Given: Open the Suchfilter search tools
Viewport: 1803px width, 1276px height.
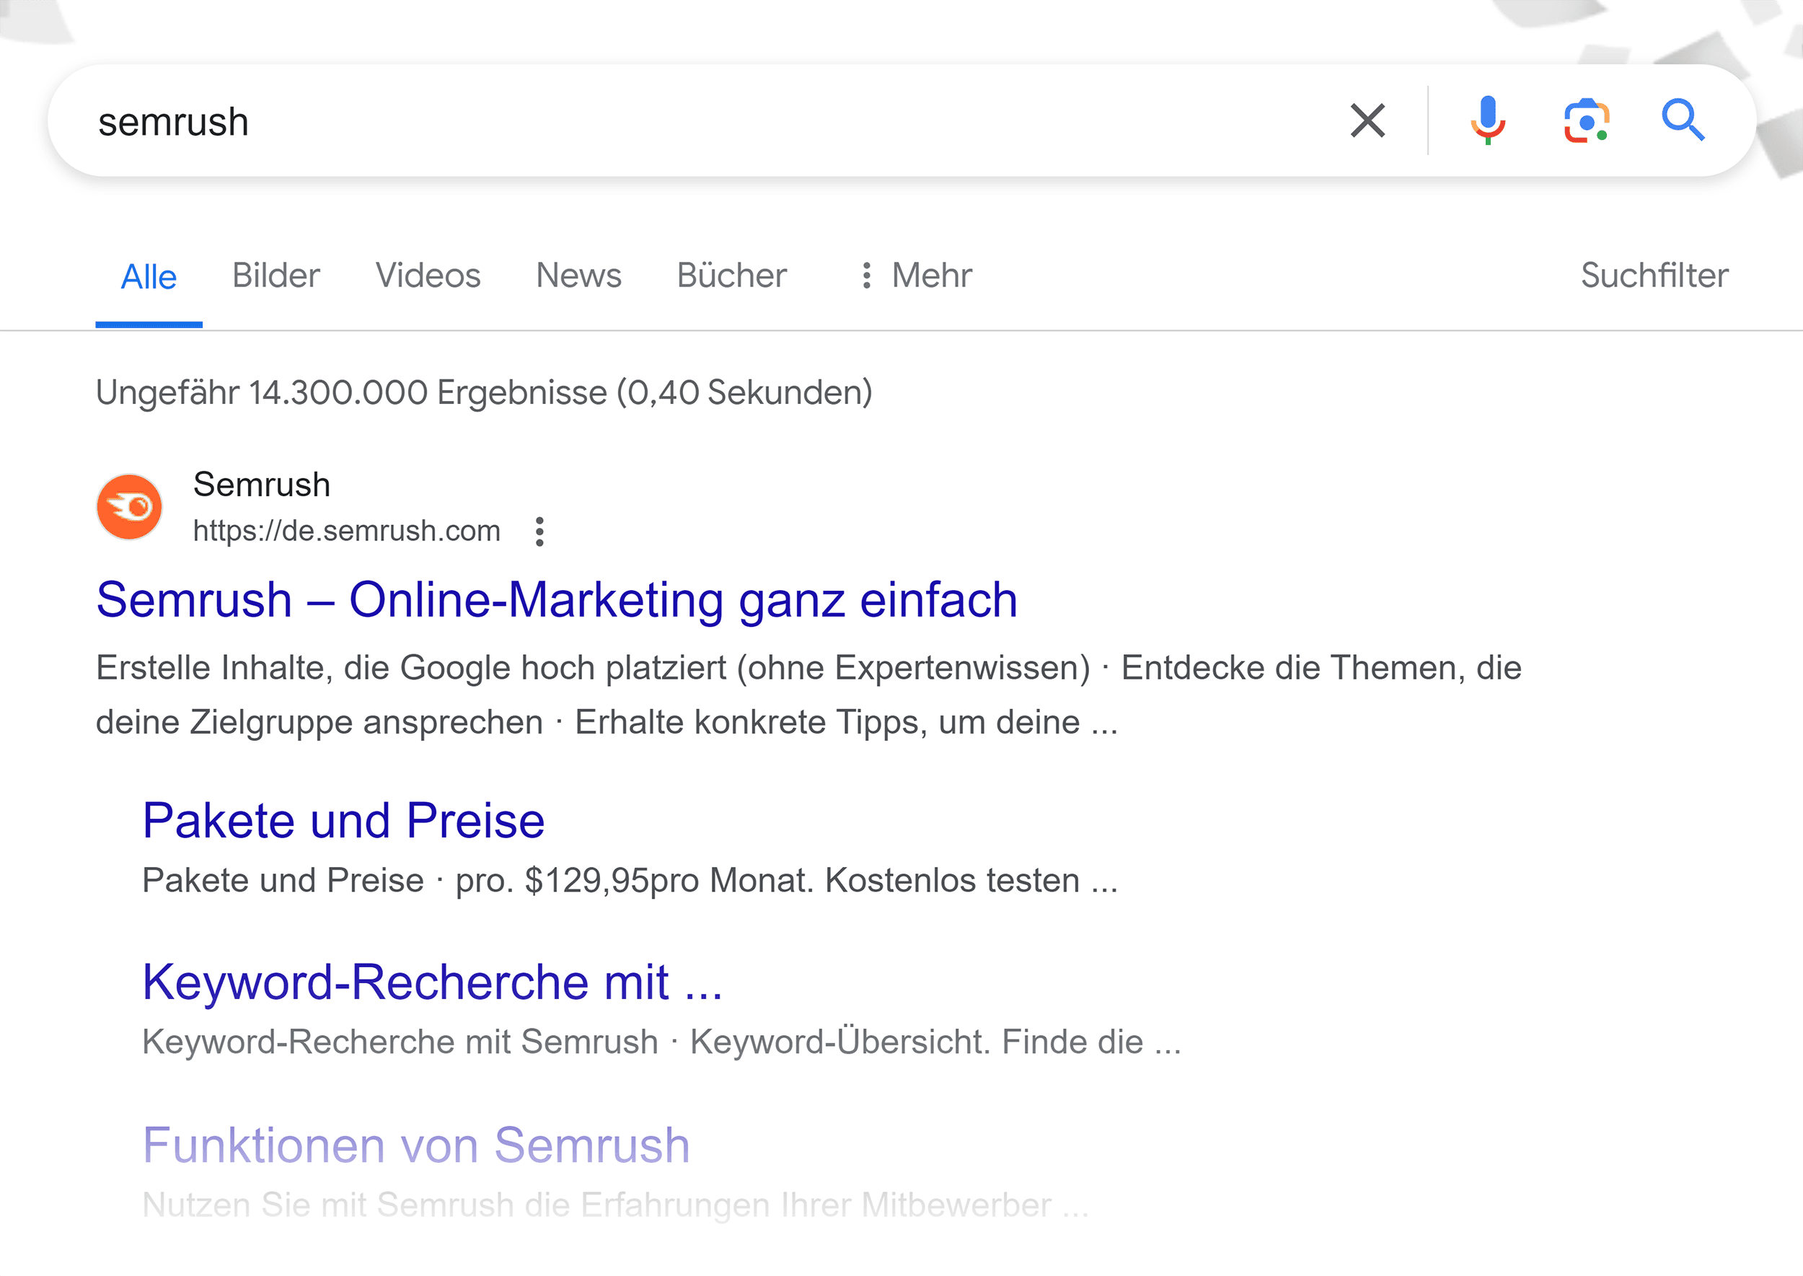Looking at the screenshot, I should [x=1654, y=276].
